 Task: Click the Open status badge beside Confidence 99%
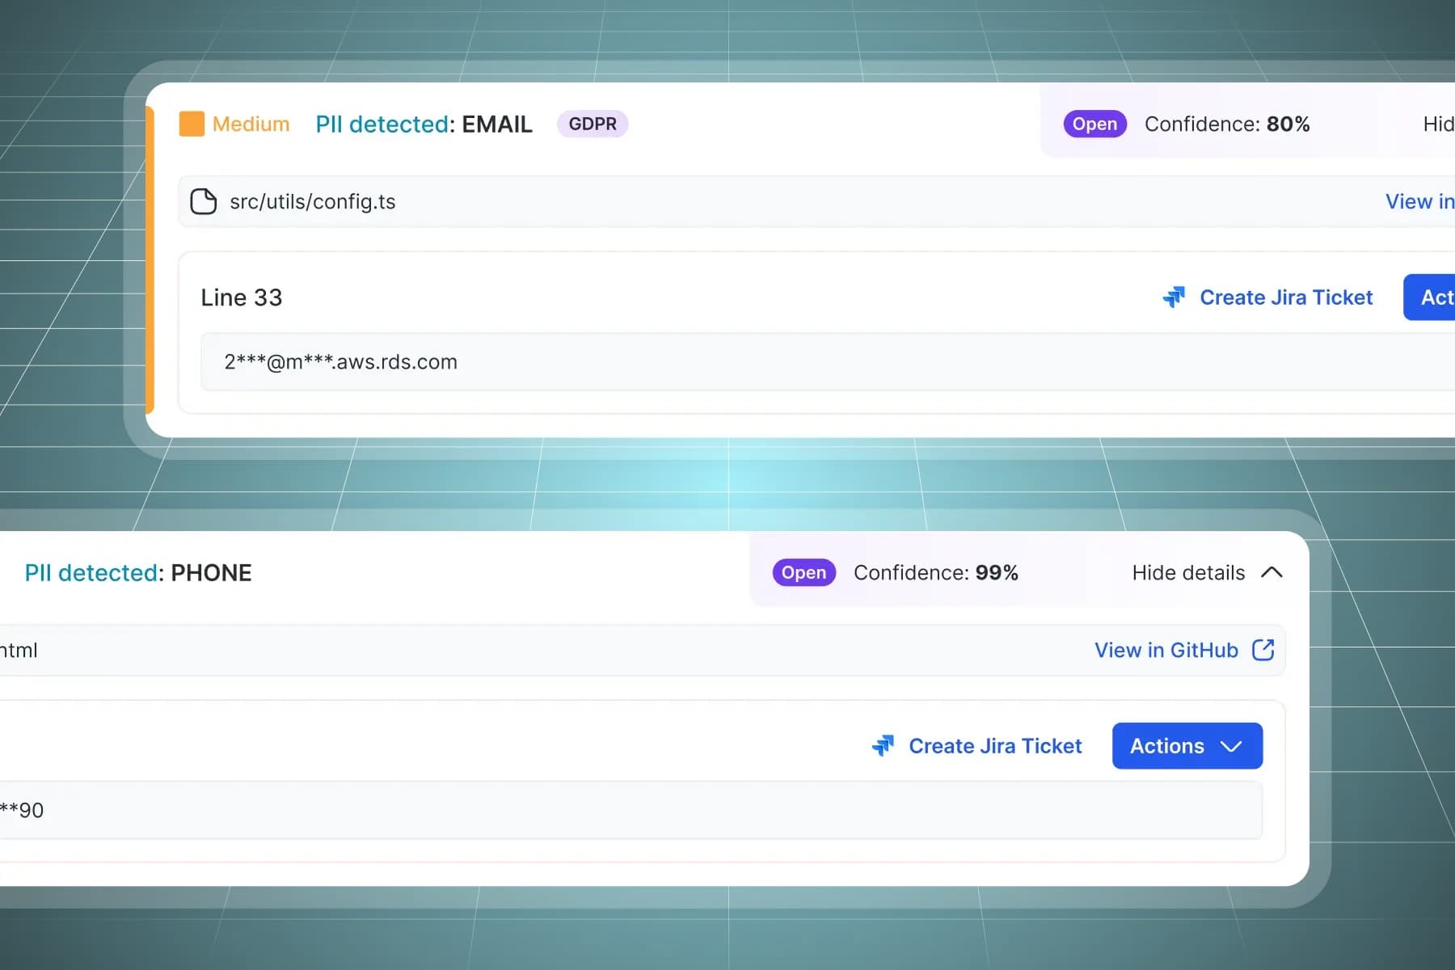803,572
